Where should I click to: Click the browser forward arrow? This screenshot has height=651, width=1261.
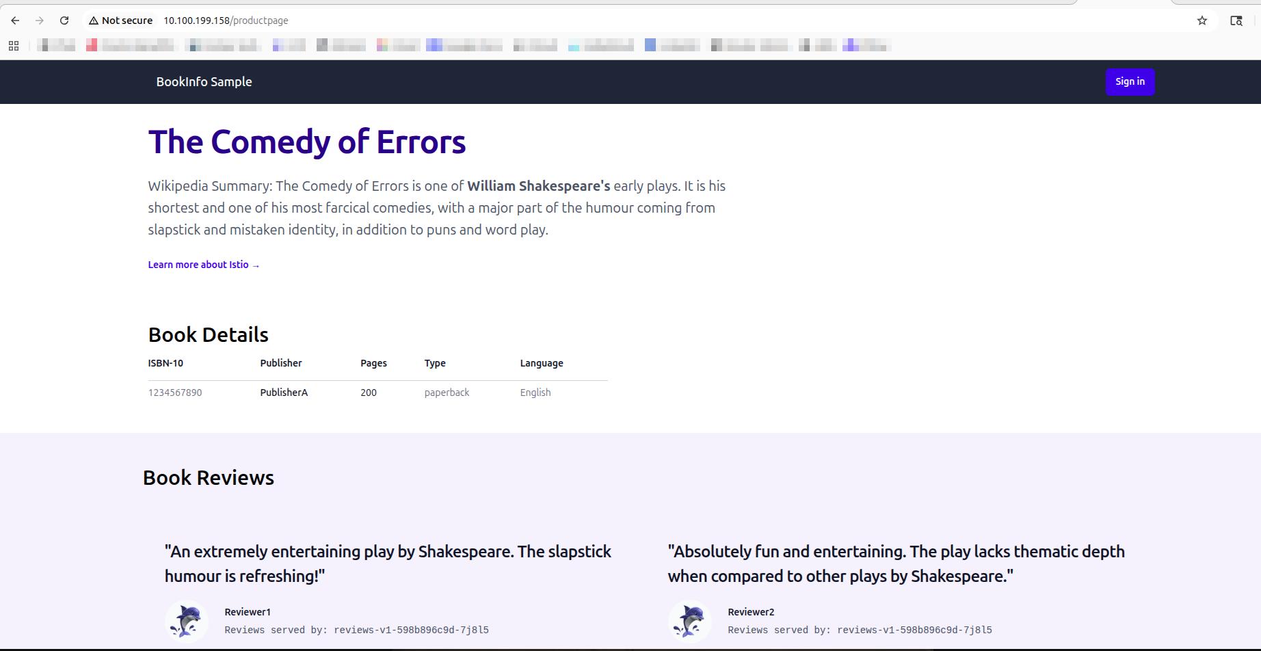[x=40, y=21]
